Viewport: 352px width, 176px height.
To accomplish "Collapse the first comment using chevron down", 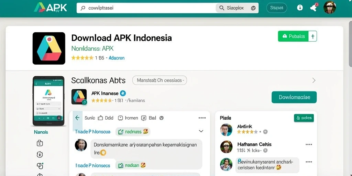I will pyautogui.click(x=201, y=131).
